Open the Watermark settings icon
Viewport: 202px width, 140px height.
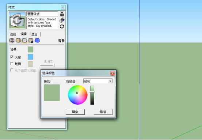31,41
